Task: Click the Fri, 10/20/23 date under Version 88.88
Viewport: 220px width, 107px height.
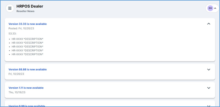Action: 16,74
